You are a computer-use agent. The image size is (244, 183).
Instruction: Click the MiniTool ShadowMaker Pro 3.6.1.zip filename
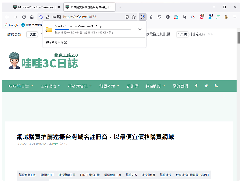pos(79,26)
